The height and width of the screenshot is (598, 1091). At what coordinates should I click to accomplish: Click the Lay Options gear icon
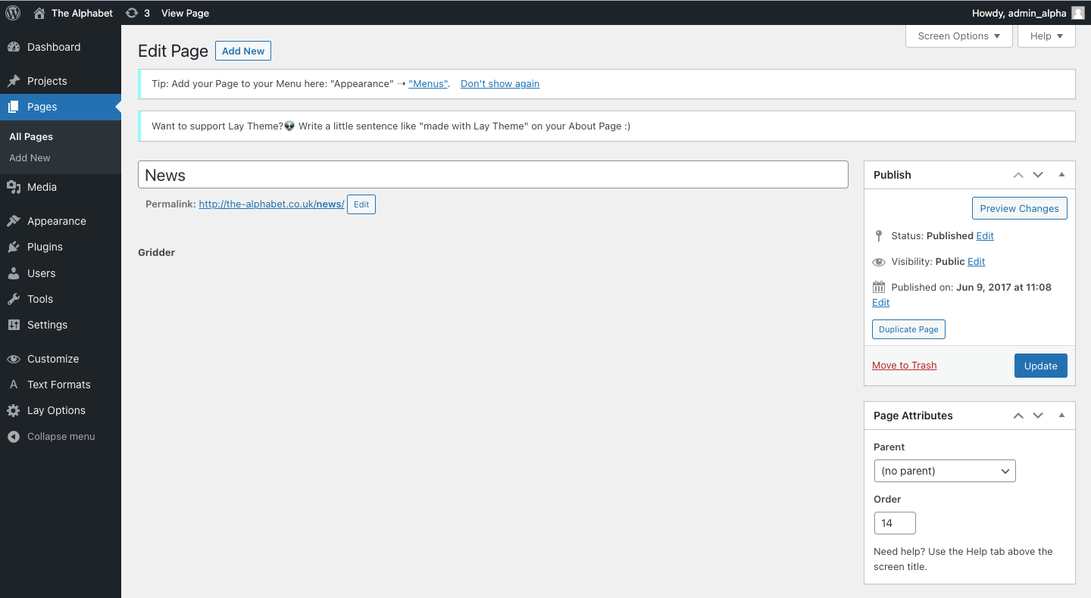14,410
